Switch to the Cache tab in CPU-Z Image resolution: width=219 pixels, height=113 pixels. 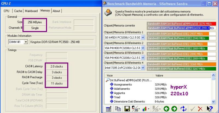tap(18, 11)
